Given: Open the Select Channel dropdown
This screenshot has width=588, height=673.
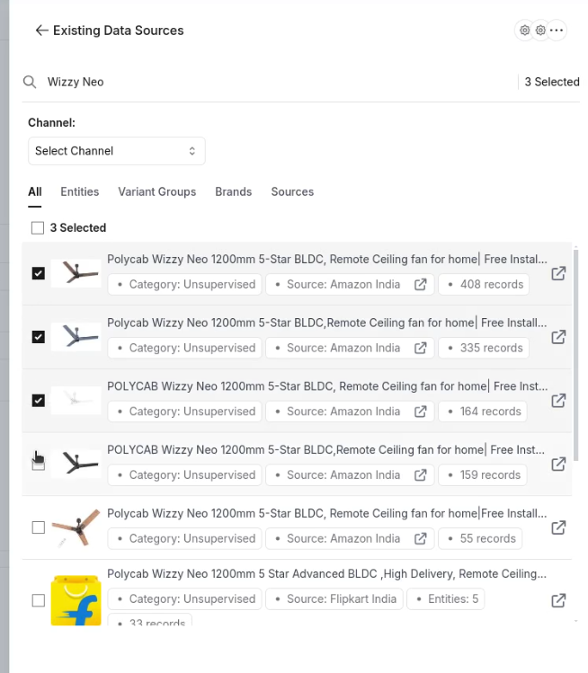Looking at the screenshot, I should click(116, 151).
